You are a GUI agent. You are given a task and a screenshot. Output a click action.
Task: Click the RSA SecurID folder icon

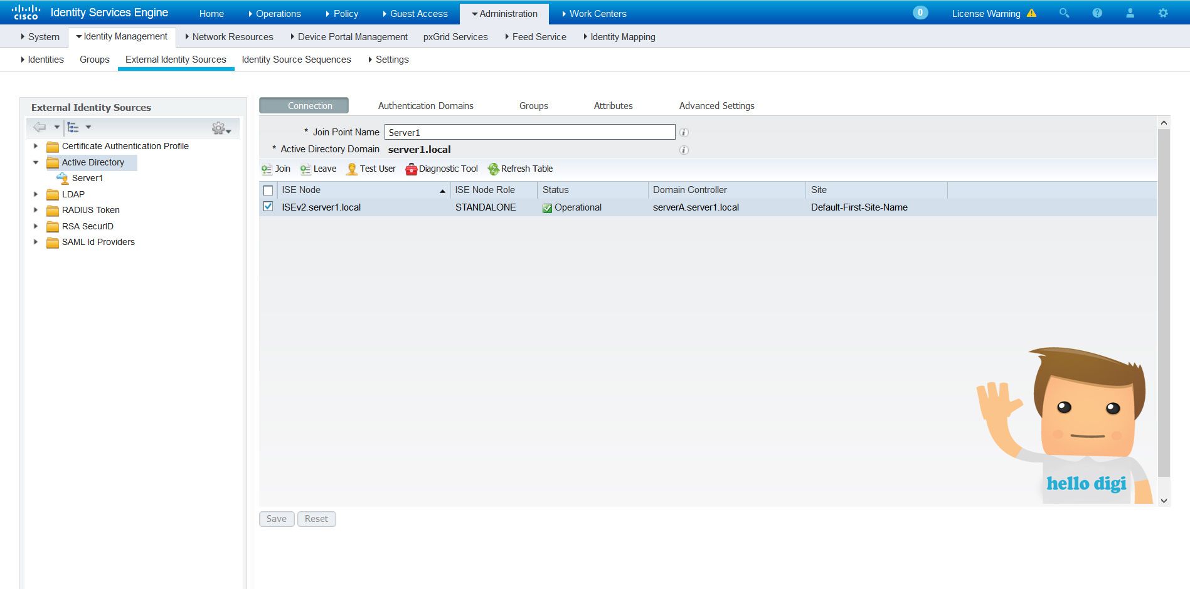tap(53, 227)
